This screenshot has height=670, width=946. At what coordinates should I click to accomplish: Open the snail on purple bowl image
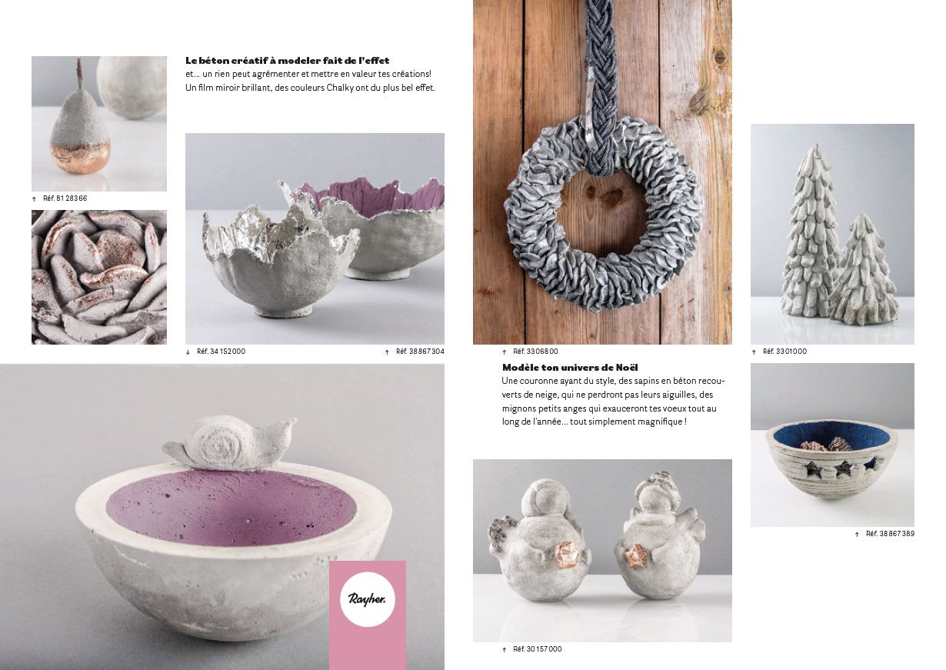pyautogui.click(x=222, y=517)
